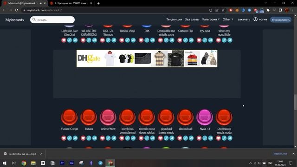
Task: Favorite the Anime Wow sound
Action: (x=103, y=138)
